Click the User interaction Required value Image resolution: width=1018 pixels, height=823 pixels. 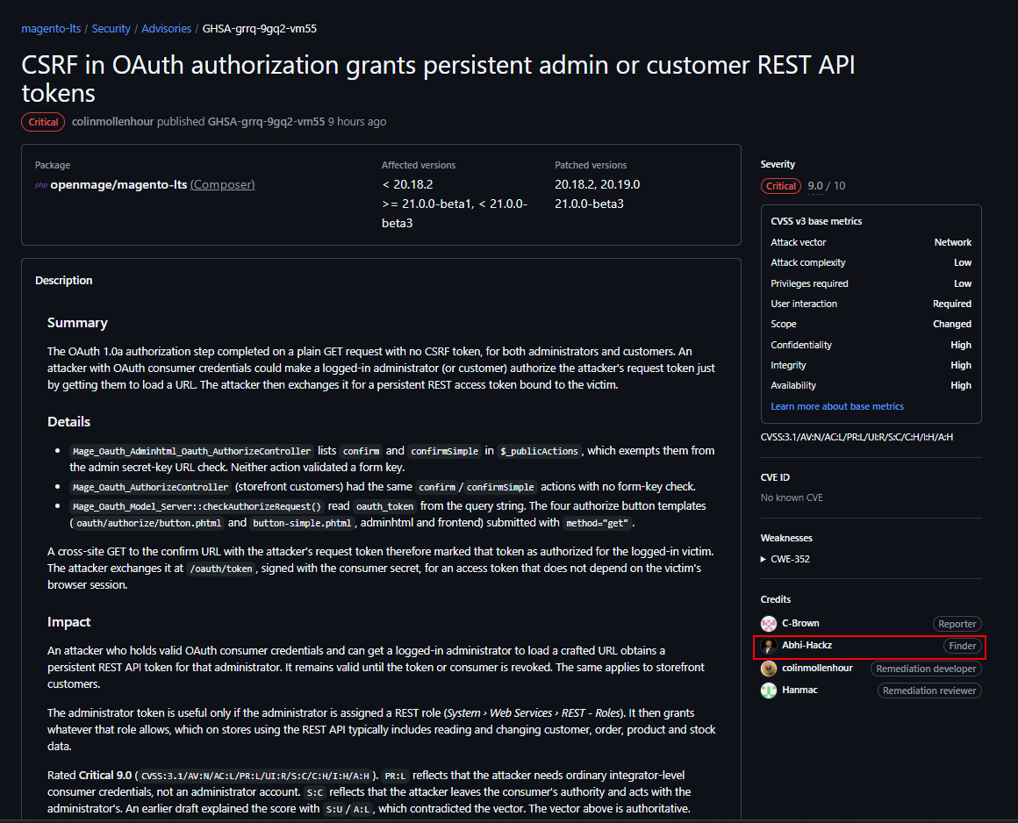pos(952,304)
